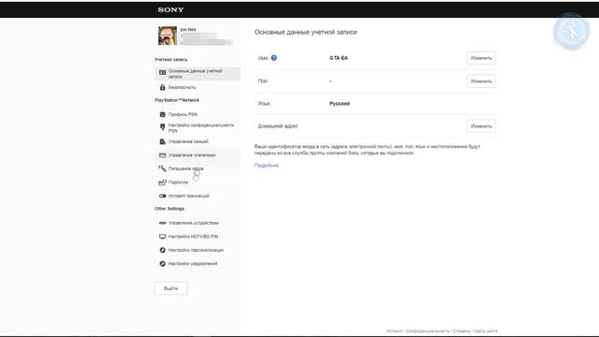This screenshot has width=599, height=337.
Task: Click the jon Hes username text
Action: point(188,29)
